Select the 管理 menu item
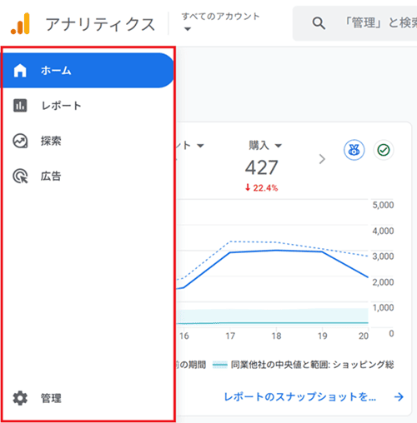 click(x=88, y=398)
